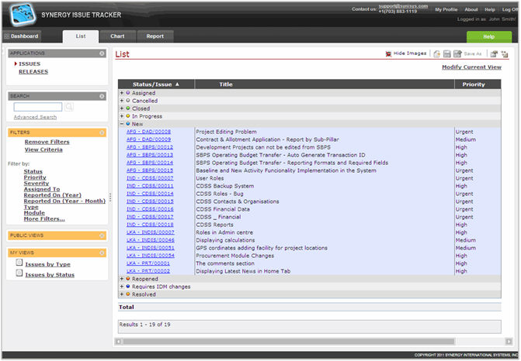Open issue LKA - INDIS/00046
This screenshot has height=361, width=521.
pos(150,240)
